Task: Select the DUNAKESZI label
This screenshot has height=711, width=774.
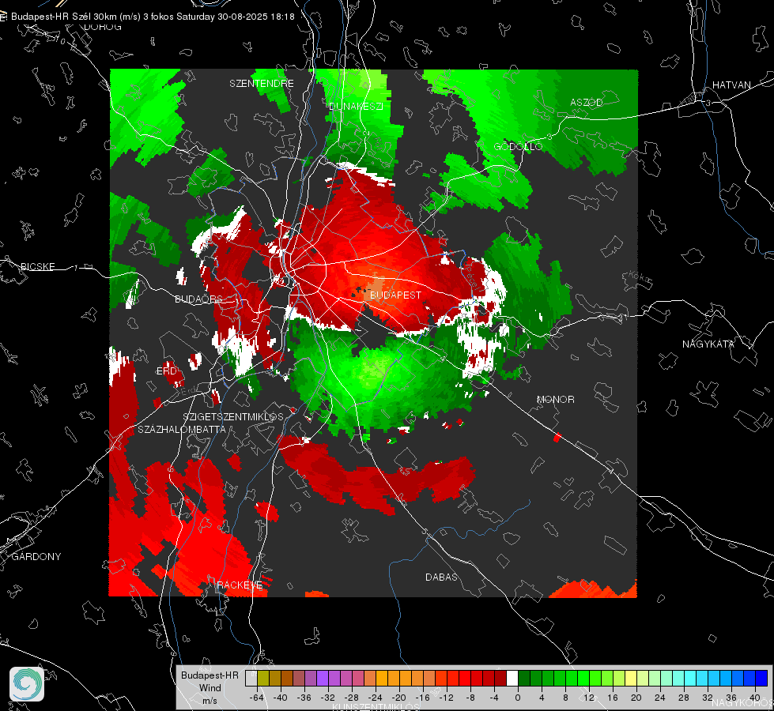Action: (356, 106)
